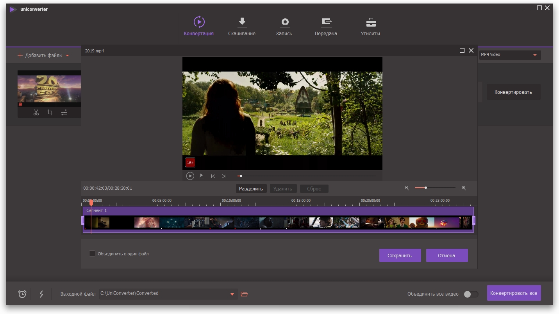Expand the 'Добавить файлы' dropdown arrow
Viewport: 559px width, 314px height.
pos(67,56)
